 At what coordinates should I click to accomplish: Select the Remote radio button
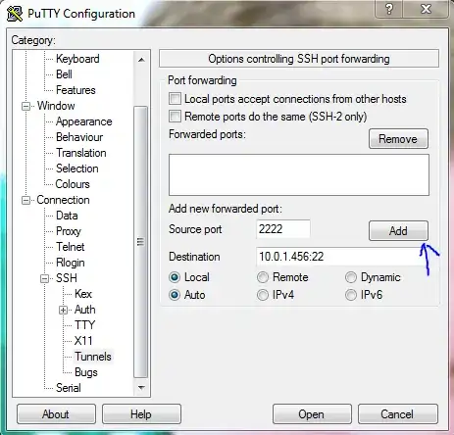coord(263,277)
